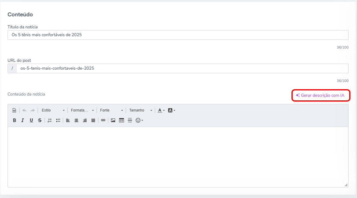Open the text color picker

[x=161, y=110]
